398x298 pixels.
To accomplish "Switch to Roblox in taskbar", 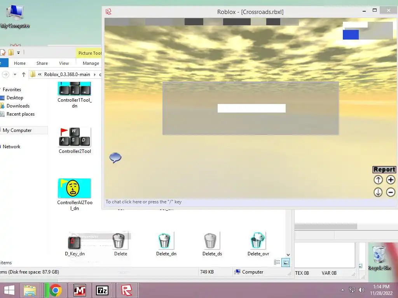I will pos(126,290).
